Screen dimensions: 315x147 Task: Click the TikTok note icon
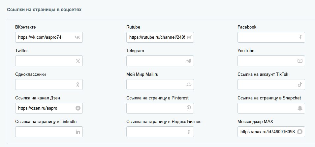(x=300, y=85)
